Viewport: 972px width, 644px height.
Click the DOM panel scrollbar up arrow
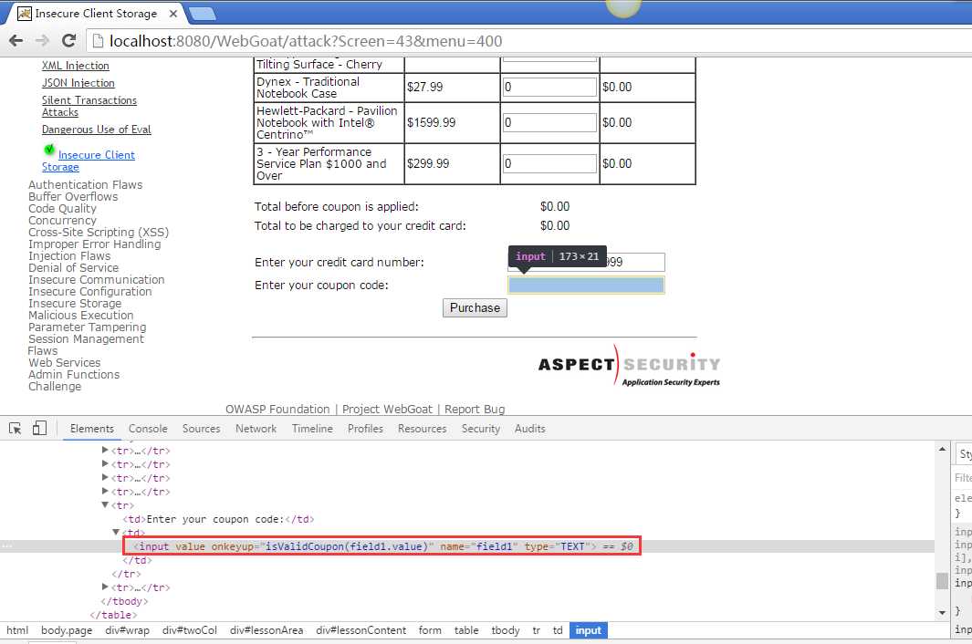point(942,449)
